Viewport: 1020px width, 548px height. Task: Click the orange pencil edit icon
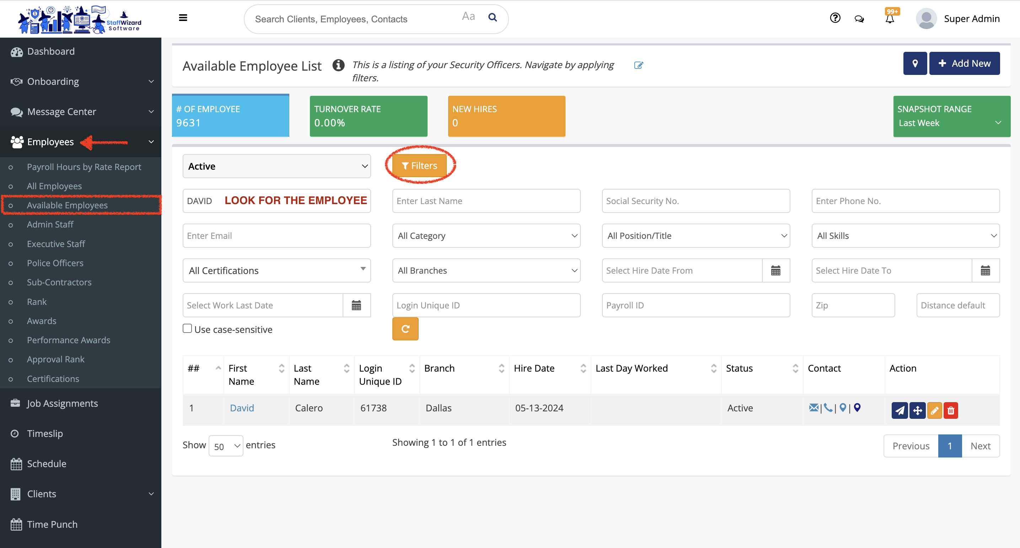click(x=934, y=410)
